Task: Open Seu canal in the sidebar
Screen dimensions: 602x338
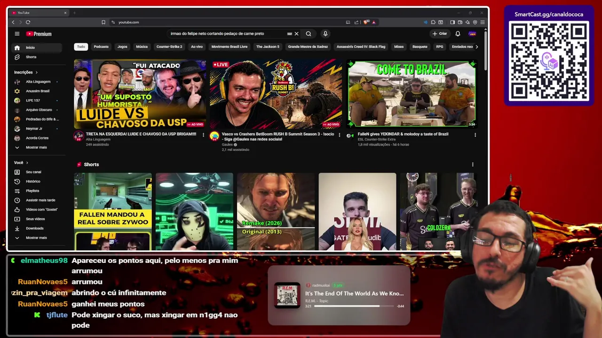Action: (x=37, y=172)
